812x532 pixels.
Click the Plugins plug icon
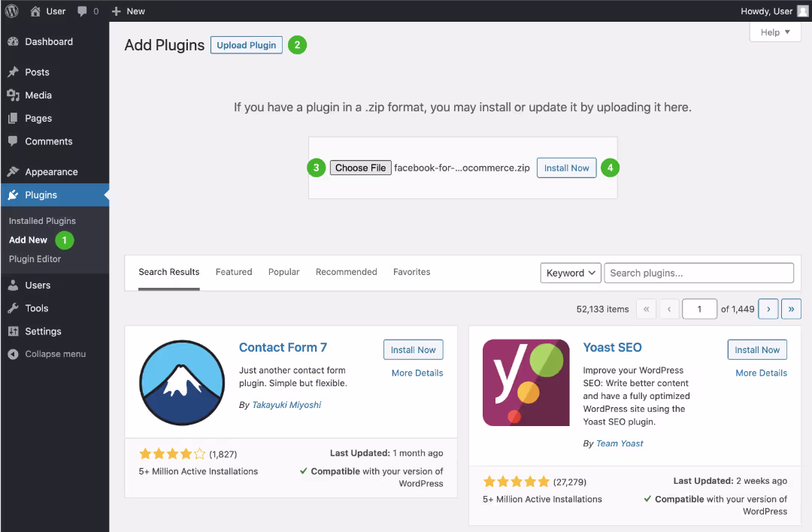(14, 195)
